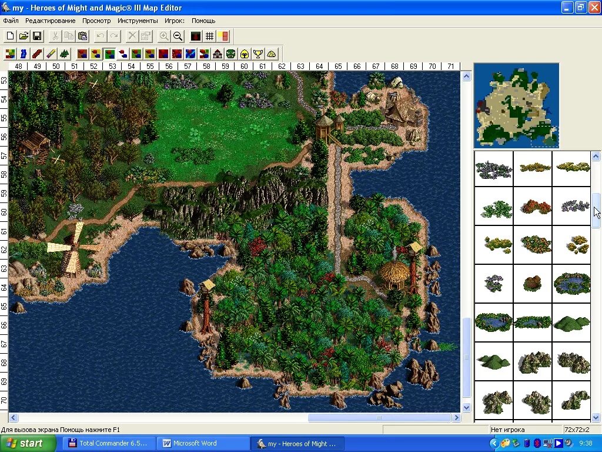Show grass terrain objects palette
The height and width of the screenshot is (452, 602).
pos(110,54)
